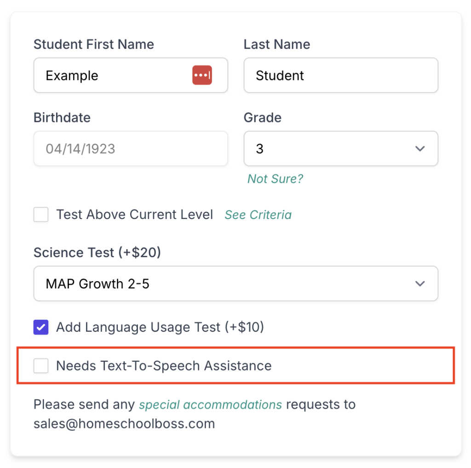Click the Birthdate label text

[62, 117]
